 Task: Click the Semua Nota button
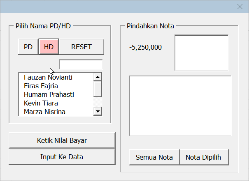click(x=154, y=157)
